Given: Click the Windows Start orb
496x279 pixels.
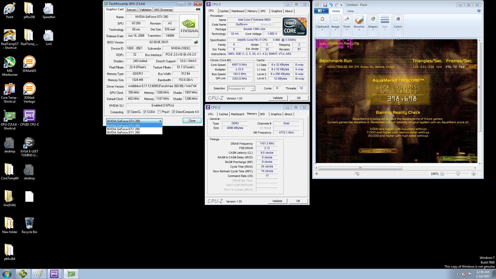Looking at the screenshot, I should [7, 274].
